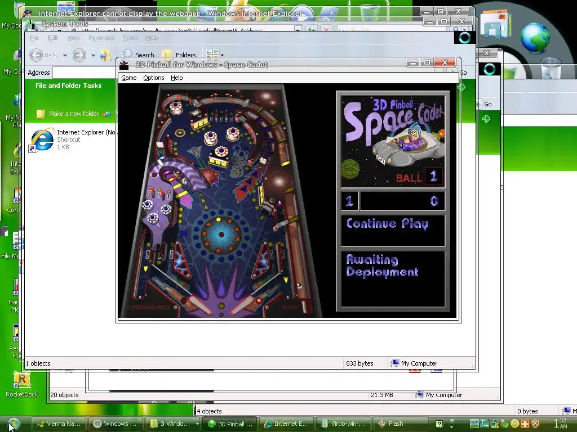577x432 pixels.
Task: Click the 0 bytes status text at bottom
Action: coord(527,411)
